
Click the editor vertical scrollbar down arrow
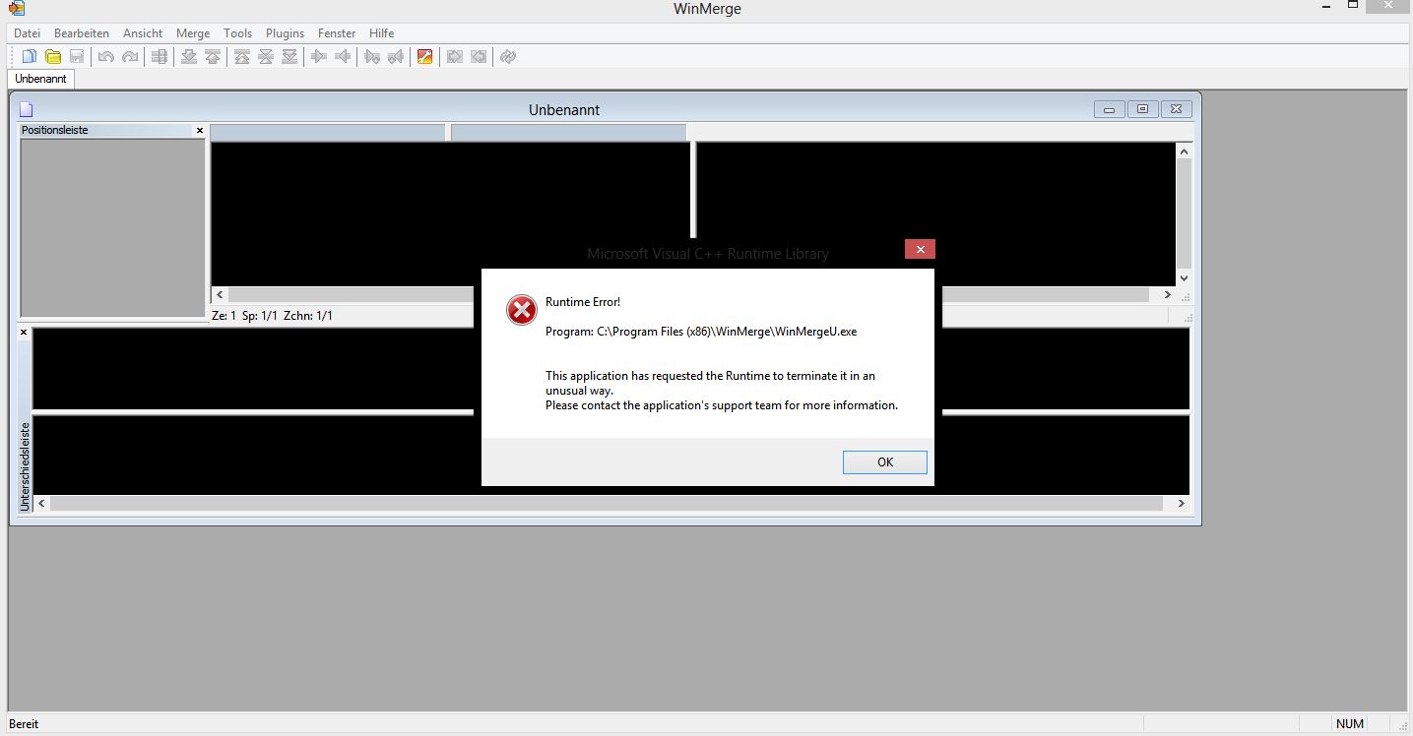pos(1185,278)
